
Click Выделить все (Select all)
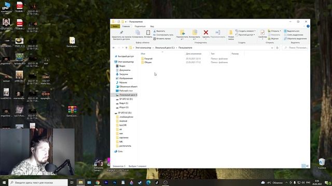(292, 31)
